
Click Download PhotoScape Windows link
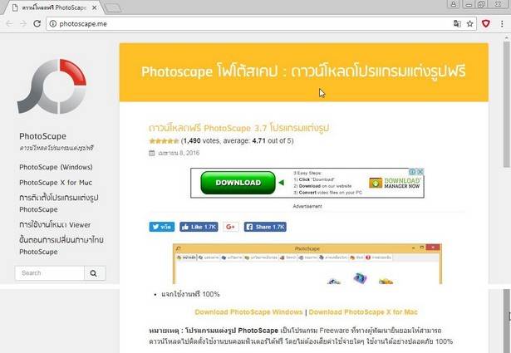click(248, 312)
